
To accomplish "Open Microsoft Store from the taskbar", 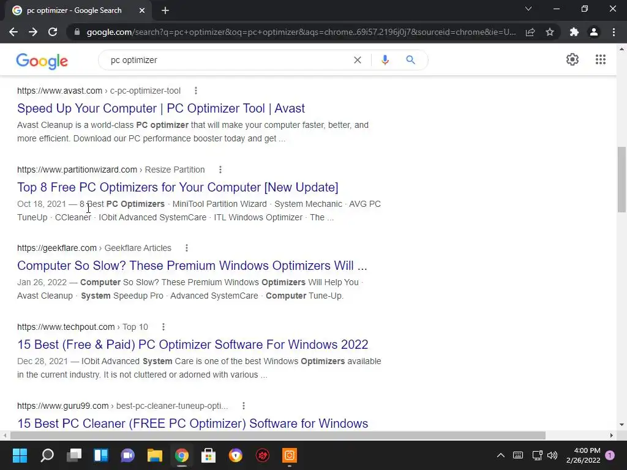I will click(x=208, y=455).
